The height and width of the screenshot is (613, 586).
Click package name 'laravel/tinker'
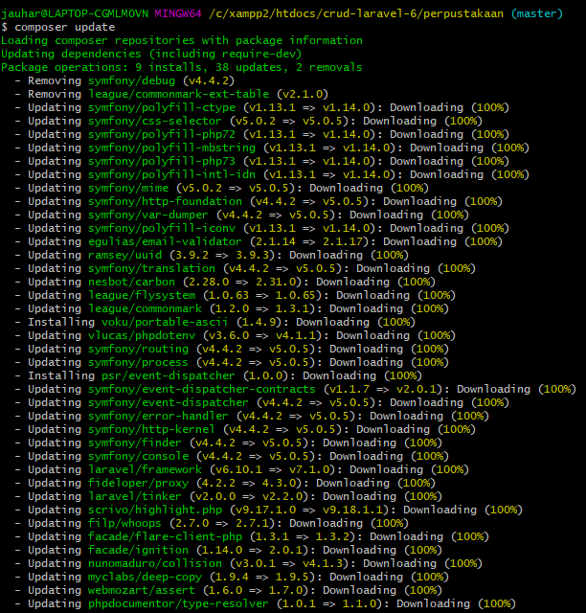coord(135,496)
